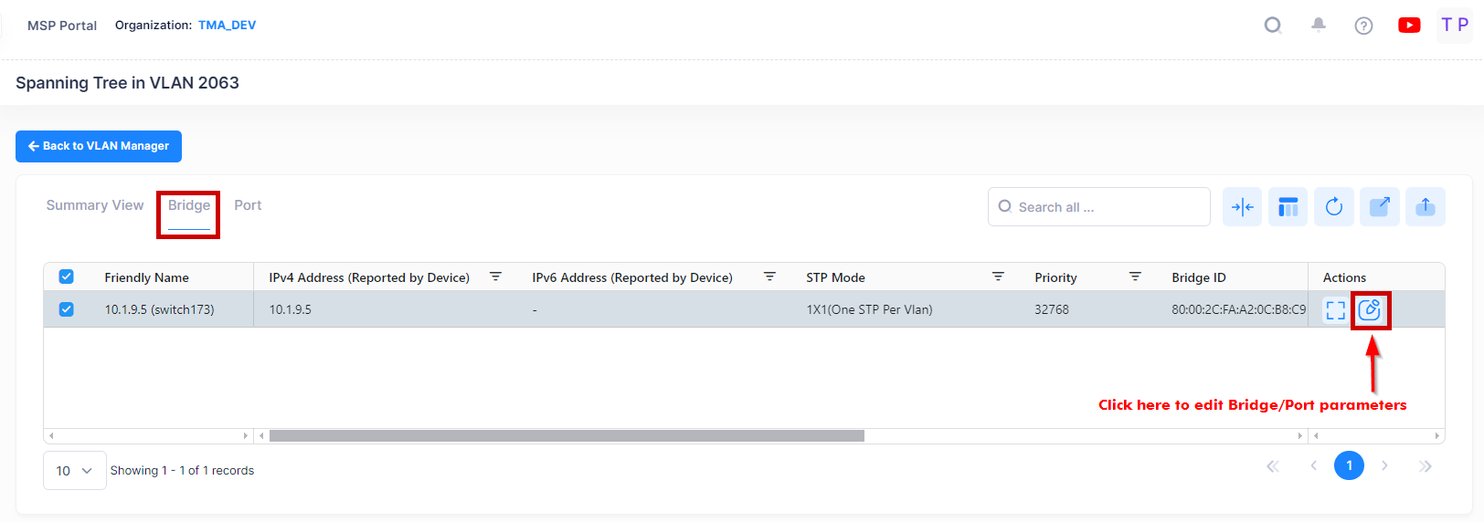Screen dimensions: 1484x522
Task: Uncheck the 10.1.9.5 (switch173) row checkbox
Action: tap(67, 309)
